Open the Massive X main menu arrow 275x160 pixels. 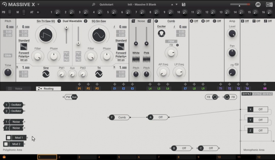tap(38, 4)
